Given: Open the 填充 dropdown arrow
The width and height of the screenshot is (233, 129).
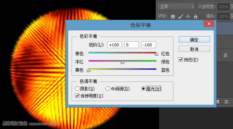Looking at the screenshot, I should tap(231, 16).
